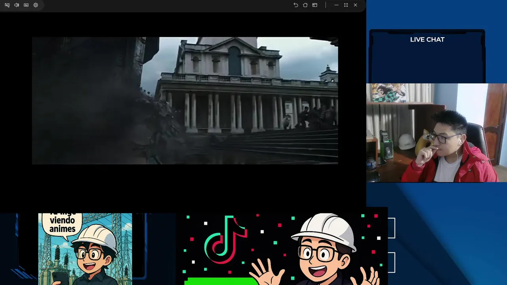Click the crossed-out screen icon in top bar

(7, 5)
